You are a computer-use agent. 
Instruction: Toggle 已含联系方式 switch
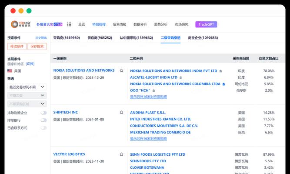pyautogui.click(x=43, y=128)
